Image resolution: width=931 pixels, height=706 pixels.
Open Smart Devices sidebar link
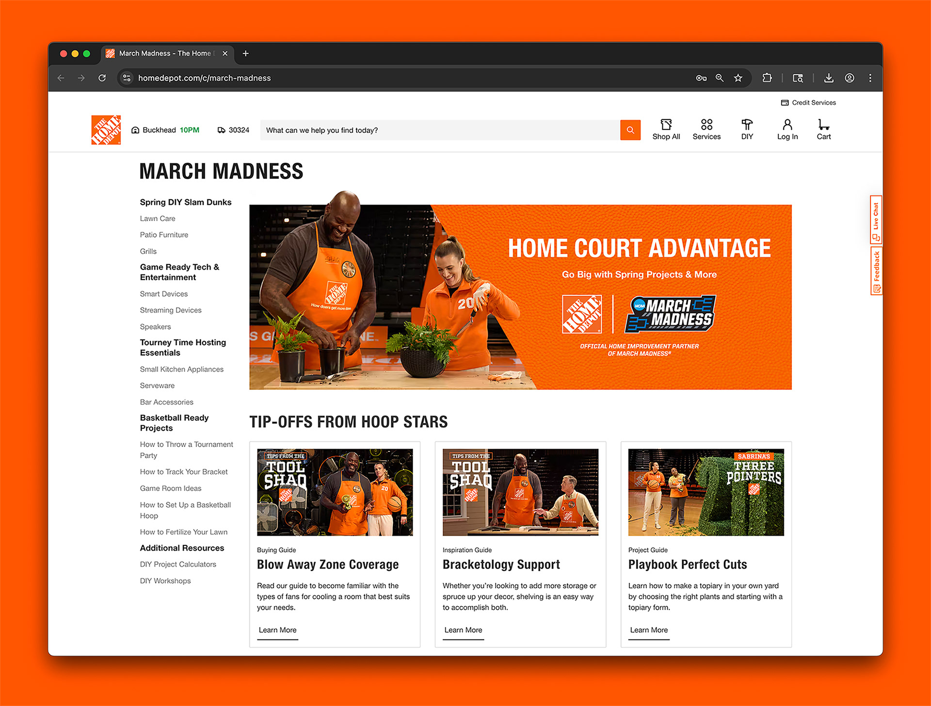pyautogui.click(x=164, y=294)
